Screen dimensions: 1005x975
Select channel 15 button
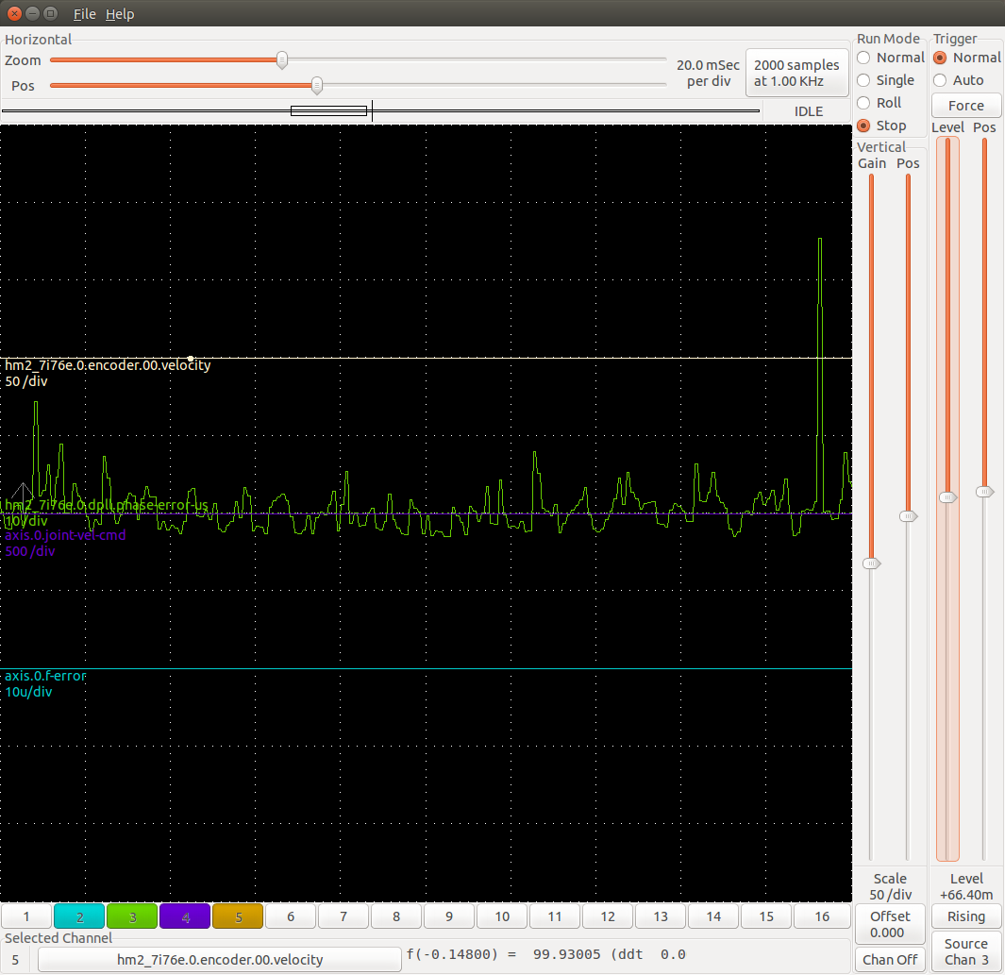[x=766, y=916]
